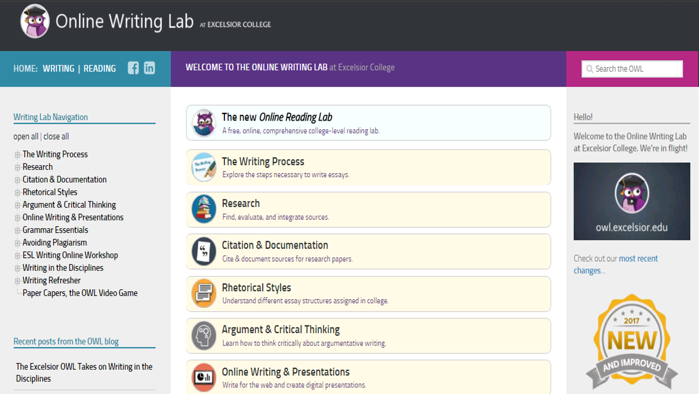Click 'close all' in Writing Lab Navigation
The height and width of the screenshot is (394, 699).
(56, 136)
